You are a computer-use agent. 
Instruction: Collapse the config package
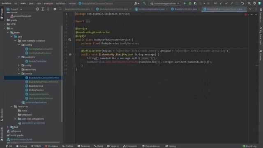point(19,45)
